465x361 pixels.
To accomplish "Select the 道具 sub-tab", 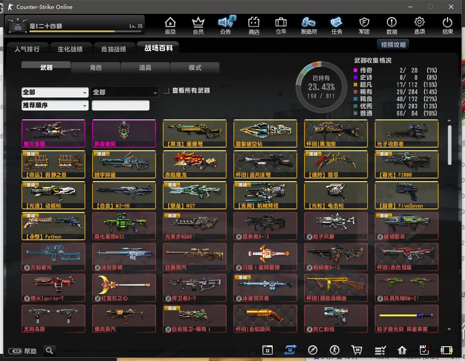I will tap(145, 68).
